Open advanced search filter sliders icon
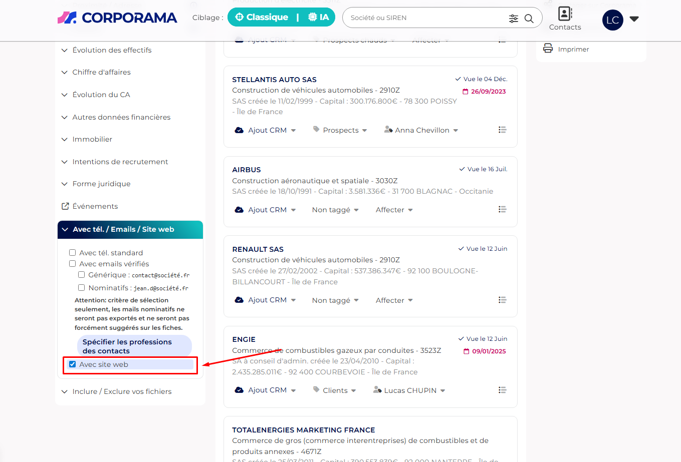This screenshot has height=462, width=681. 514,19
